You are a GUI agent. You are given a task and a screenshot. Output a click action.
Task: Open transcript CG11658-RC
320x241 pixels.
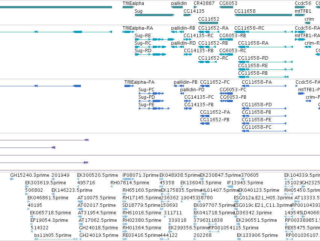coord(249,28)
